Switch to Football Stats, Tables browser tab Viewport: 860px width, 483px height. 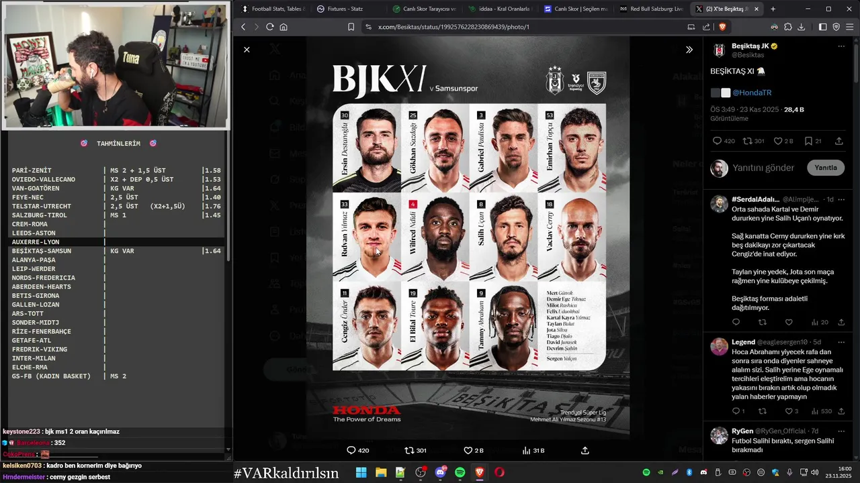pos(271,9)
